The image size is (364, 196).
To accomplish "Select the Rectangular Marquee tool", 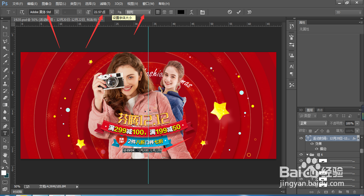I will [5, 34].
